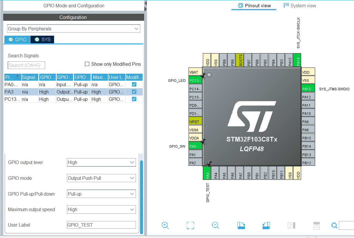
Task: Click the vertical split view icon
Action: point(291,225)
